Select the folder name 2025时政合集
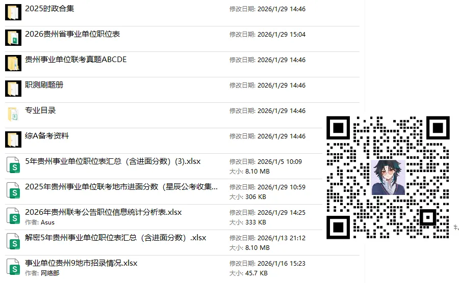The image size is (459, 283). [x=49, y=9]
